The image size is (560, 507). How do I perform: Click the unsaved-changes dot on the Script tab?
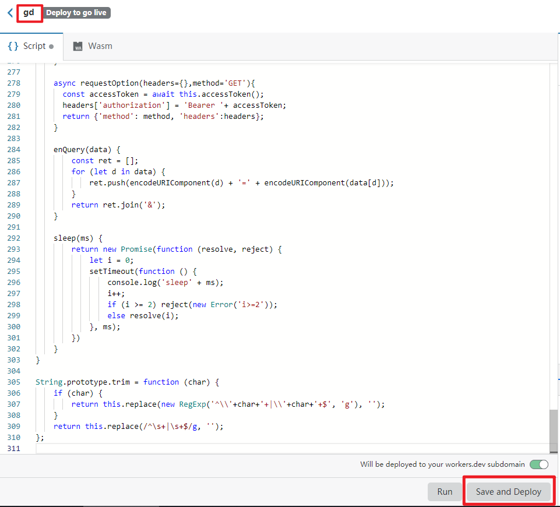[x=51, y=47]
